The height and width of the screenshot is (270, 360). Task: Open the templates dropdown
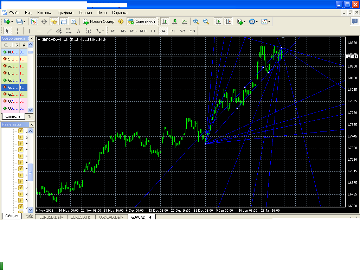coord(269,21)
